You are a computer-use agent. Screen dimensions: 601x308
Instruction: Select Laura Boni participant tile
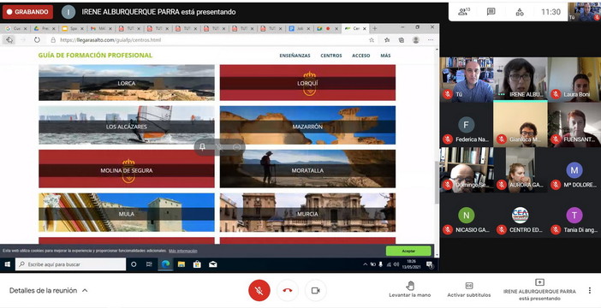tap(574, 80)
